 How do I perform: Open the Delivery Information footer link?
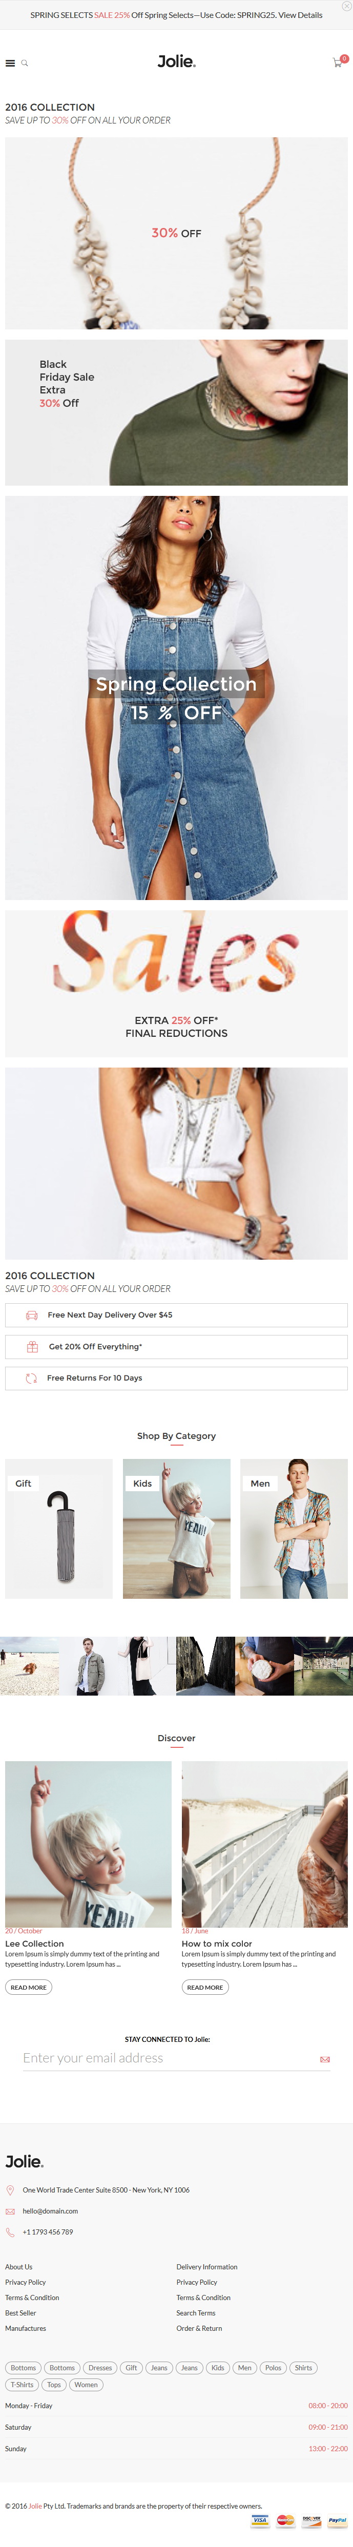(206, 2267)
